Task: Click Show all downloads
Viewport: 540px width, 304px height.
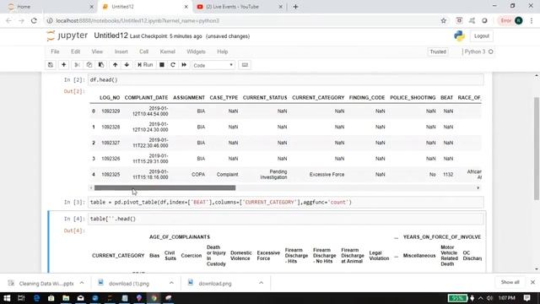Action: [510, 282]
